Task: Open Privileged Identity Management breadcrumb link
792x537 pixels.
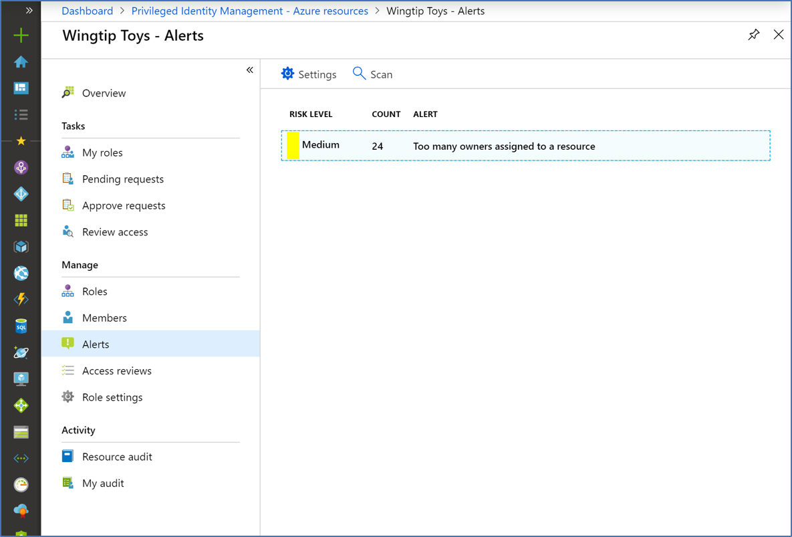Action: pos(249,11)
